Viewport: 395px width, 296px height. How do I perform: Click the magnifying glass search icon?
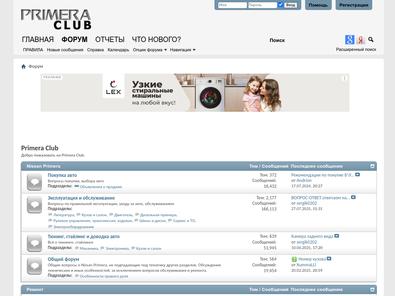pyautogui.click(x=371, y=40)
